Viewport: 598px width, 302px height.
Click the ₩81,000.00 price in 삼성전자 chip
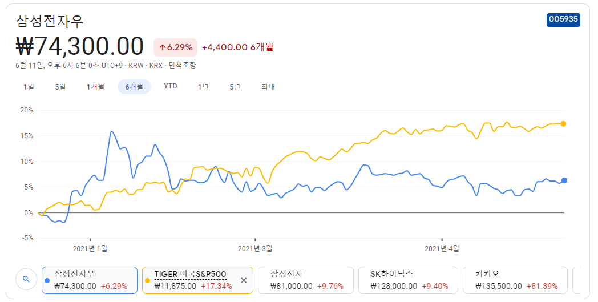pyautogui.click(x=292, y=287)
